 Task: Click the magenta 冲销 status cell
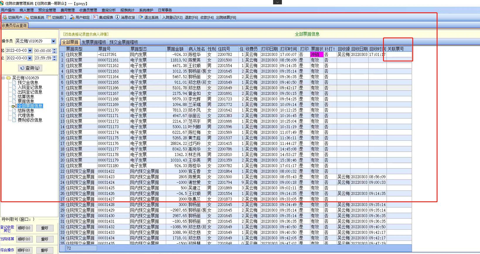pyautogui.click(x=317, y=54)
